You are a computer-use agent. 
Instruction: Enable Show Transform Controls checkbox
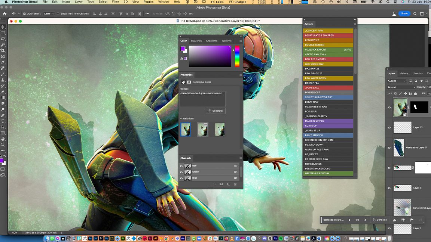coord(58,13)
